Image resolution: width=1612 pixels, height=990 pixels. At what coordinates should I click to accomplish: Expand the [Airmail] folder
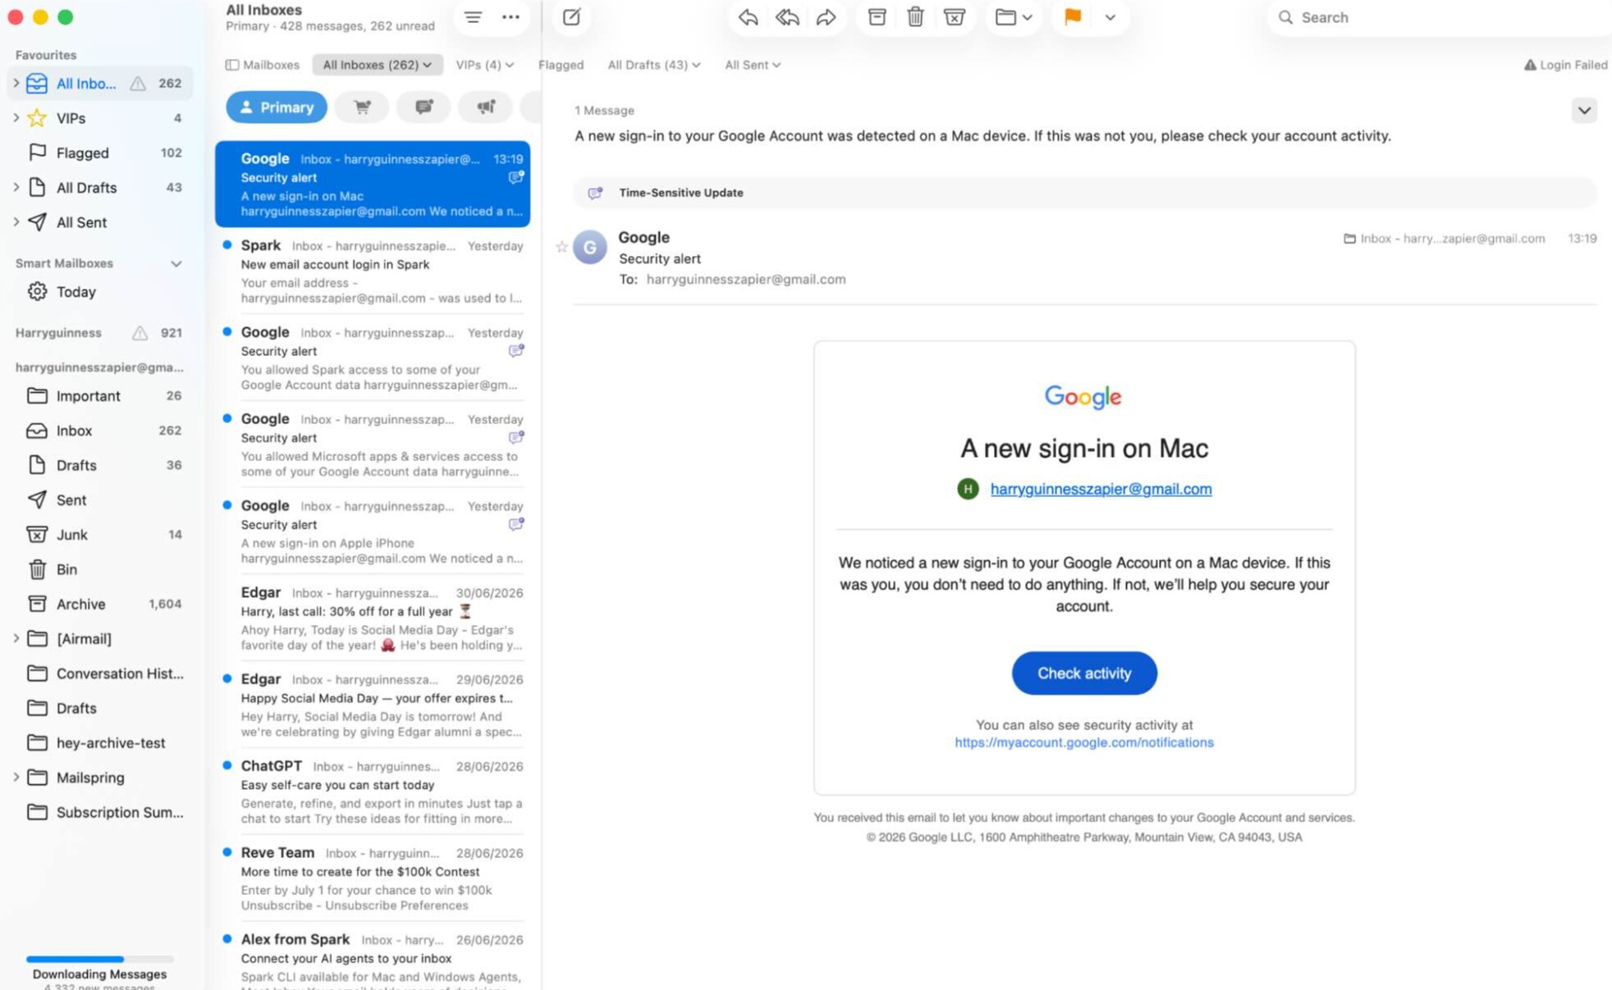tap(16, 639)
